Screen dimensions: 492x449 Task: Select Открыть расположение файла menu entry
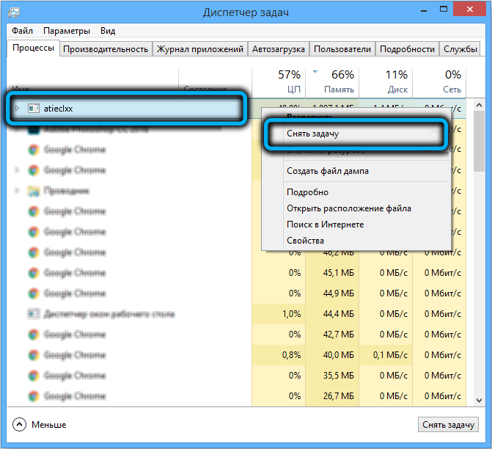coord(348,208)
